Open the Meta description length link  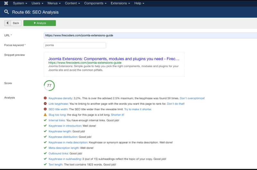coord(64,148)
